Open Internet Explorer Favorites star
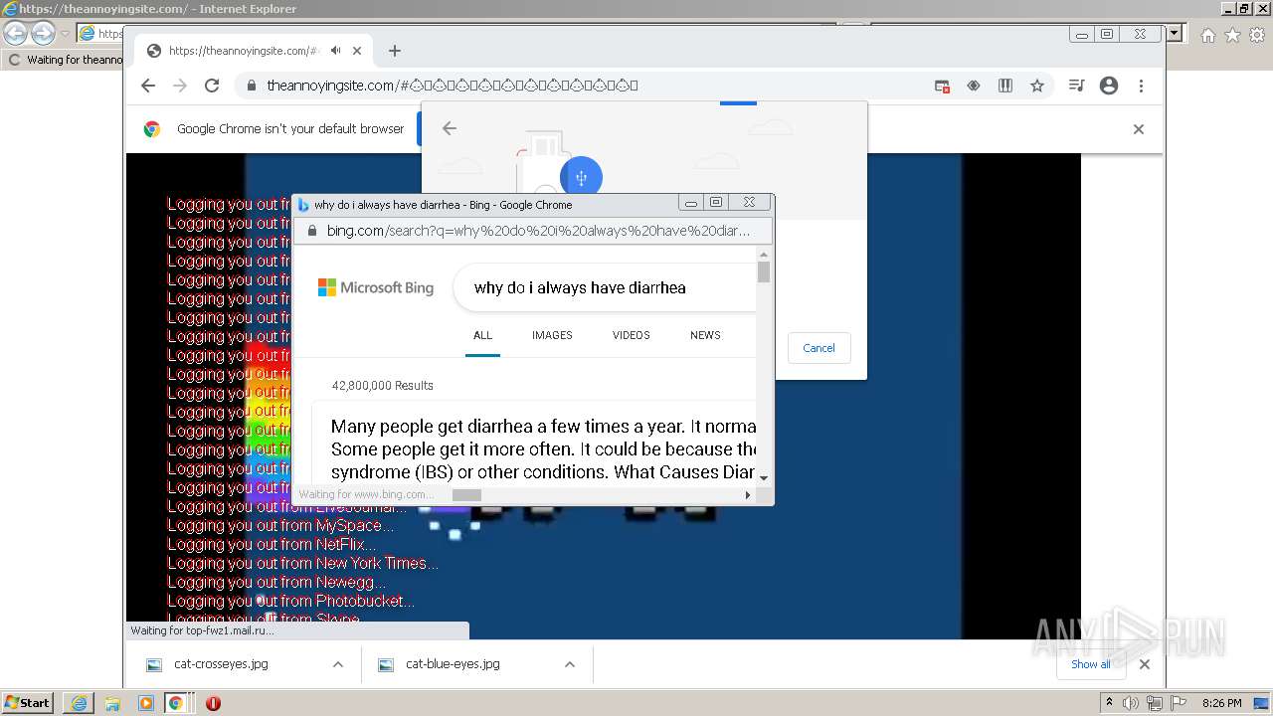 [x=1232, y=35]
